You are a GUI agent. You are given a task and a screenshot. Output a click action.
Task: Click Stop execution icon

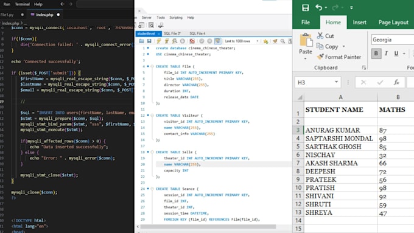[x=183, y=41]
